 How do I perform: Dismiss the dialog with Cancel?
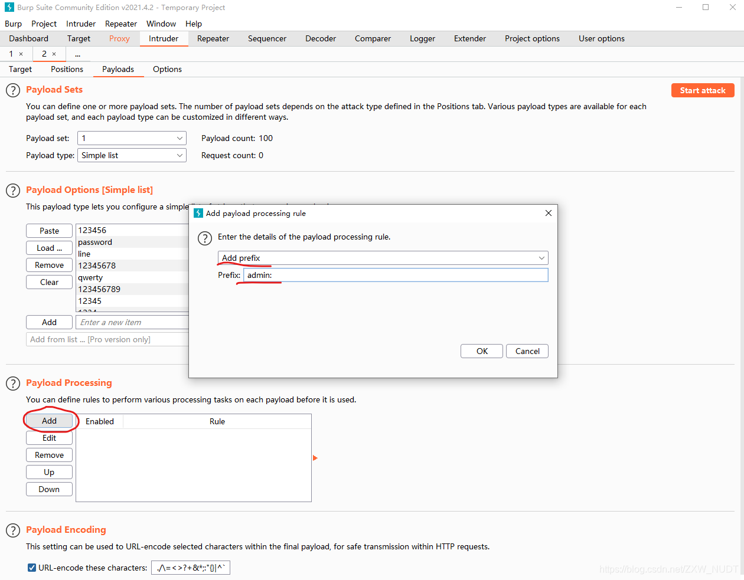(527, 350)
